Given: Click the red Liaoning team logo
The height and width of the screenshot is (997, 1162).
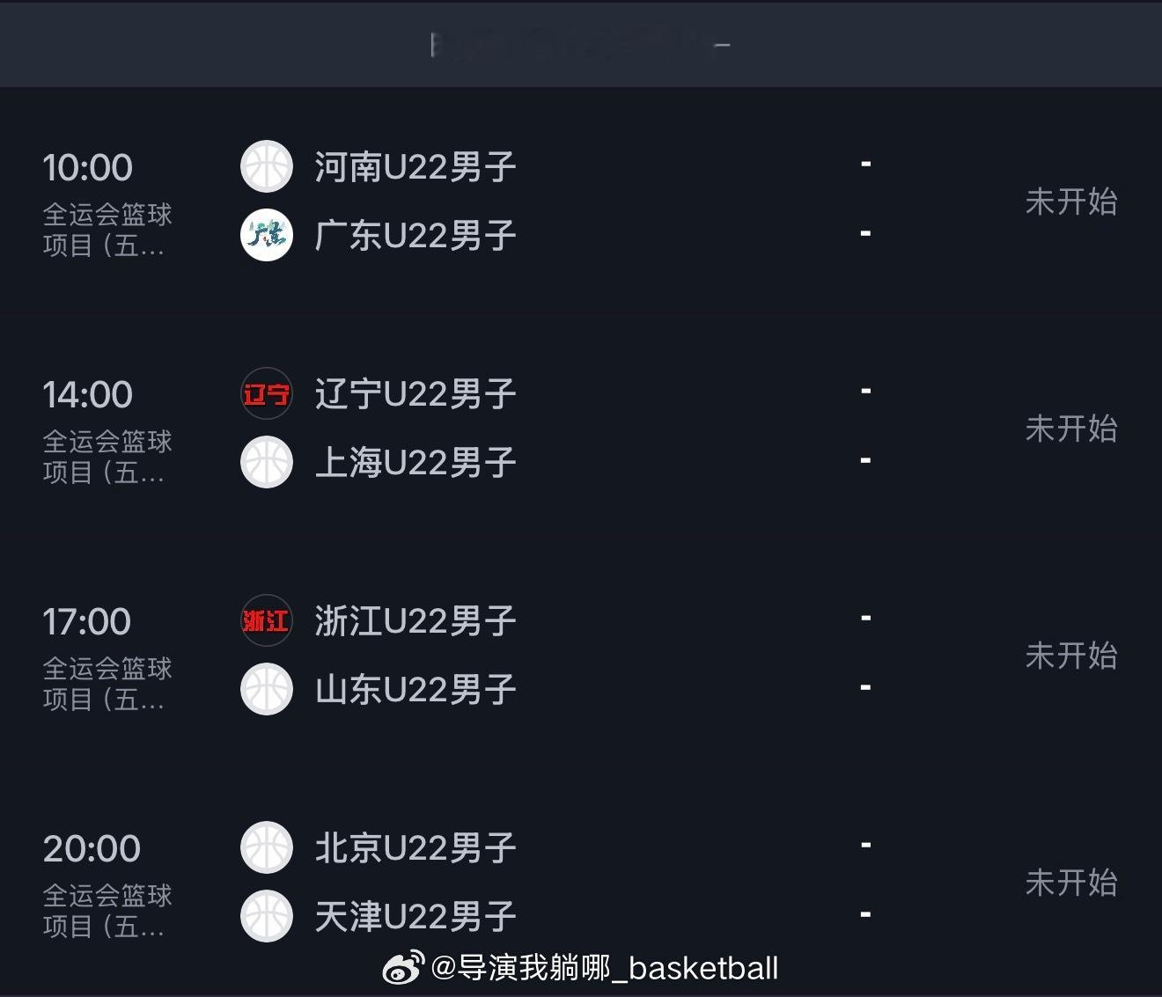Looking at the screenshot, I should click(x=267, y=393).
